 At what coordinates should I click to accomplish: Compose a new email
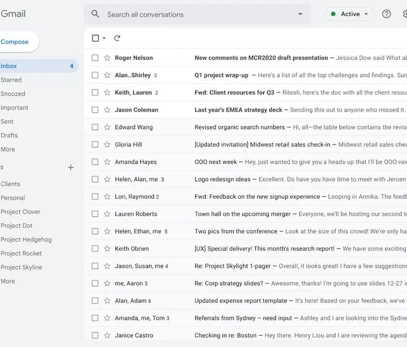[x=19, y=42]
